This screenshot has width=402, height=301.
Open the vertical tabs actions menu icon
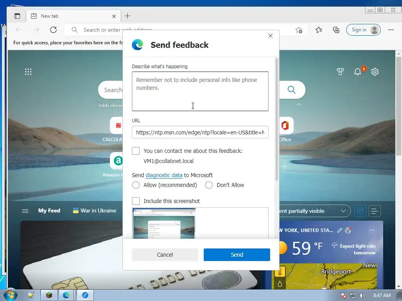[x=17, y=16]
